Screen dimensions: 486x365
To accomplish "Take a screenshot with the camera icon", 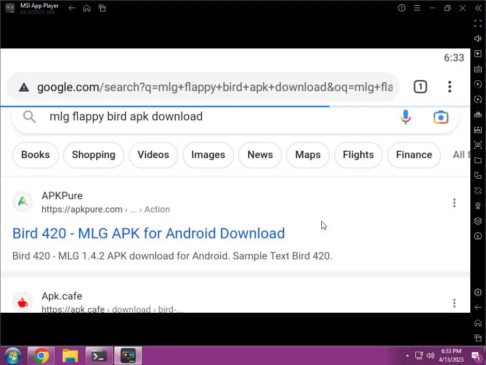I will (477, 145).
